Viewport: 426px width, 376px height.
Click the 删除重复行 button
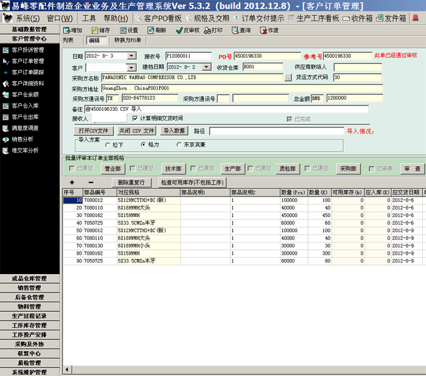point(131,182)
